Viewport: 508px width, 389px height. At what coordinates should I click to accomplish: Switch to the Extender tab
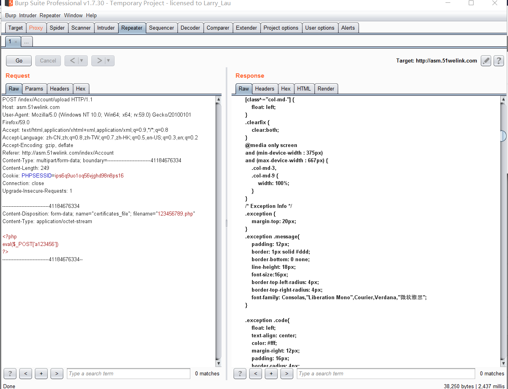coord(246,28)
